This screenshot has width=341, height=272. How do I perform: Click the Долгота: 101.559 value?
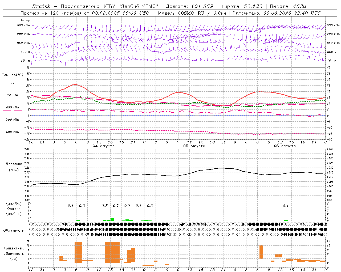(x=189, y=6)
